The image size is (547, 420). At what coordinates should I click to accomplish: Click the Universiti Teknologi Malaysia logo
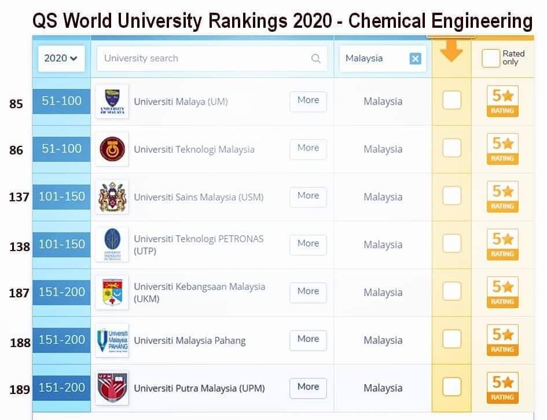[x=112, y=149]
